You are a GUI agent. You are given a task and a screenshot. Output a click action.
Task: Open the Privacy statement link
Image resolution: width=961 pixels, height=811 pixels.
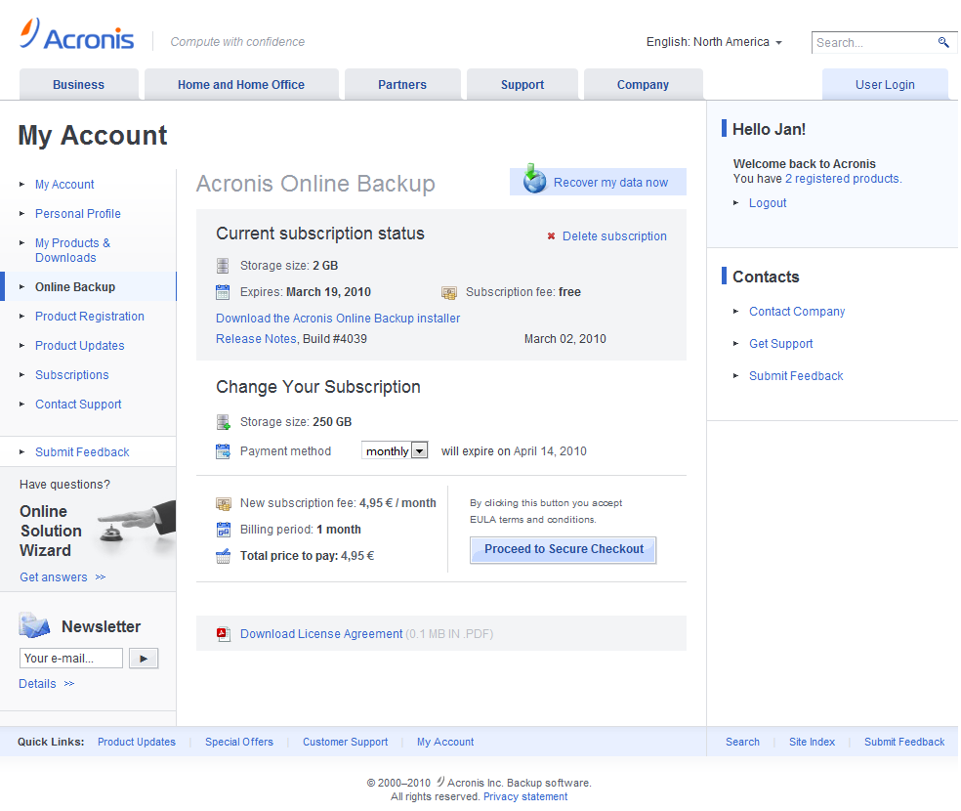525,797
